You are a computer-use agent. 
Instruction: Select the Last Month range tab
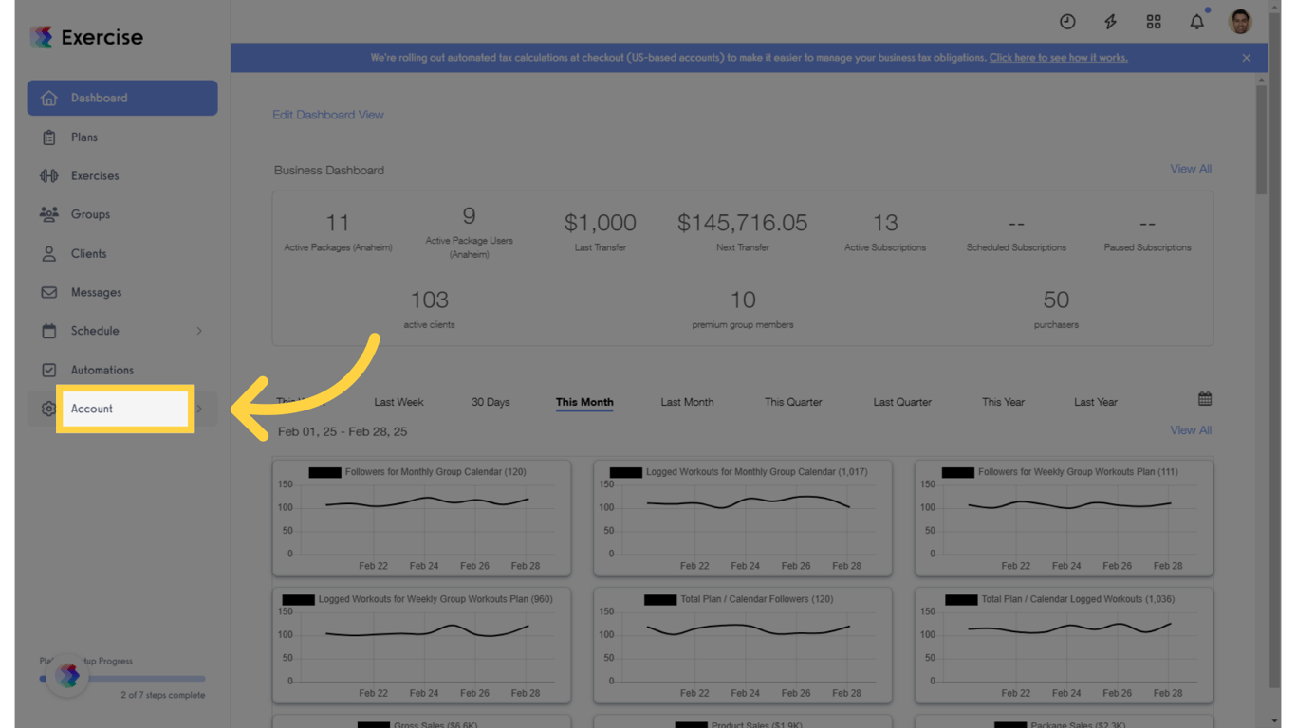point(687,402)
